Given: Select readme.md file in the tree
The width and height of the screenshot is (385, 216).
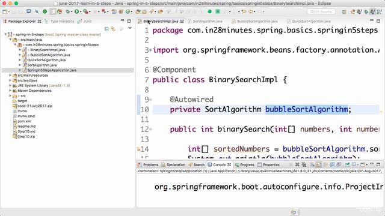Looking at the screenshot, I should [26, 127].
